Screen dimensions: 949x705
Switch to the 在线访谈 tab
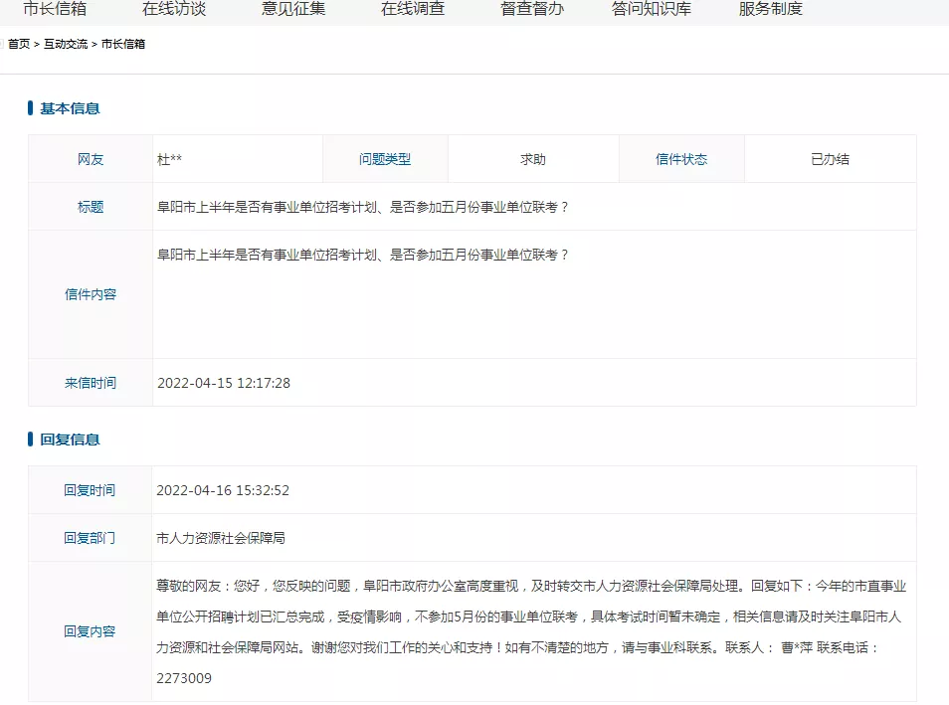[174, 9]
